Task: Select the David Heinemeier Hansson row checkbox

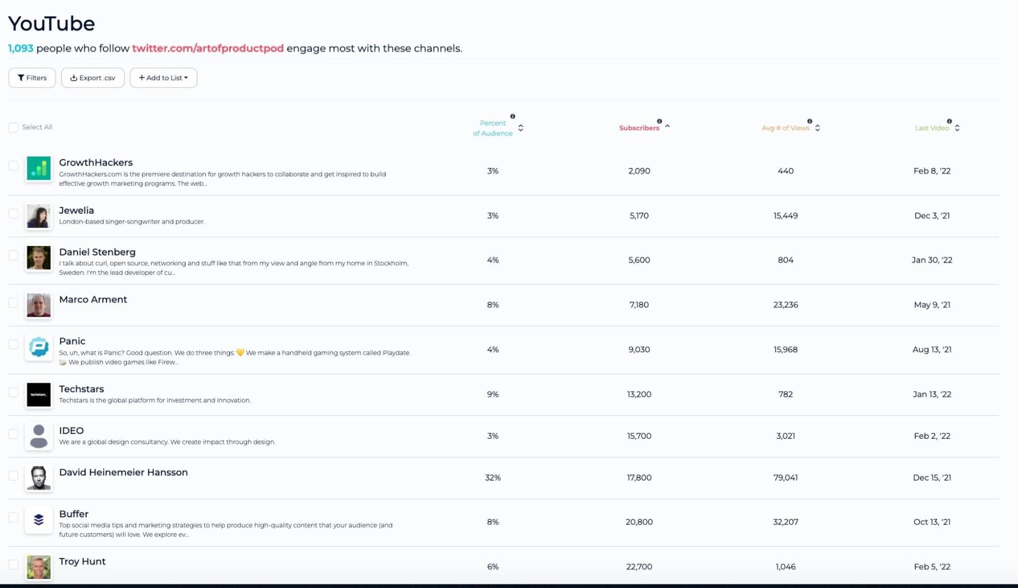Action: [x=13, y=475]
